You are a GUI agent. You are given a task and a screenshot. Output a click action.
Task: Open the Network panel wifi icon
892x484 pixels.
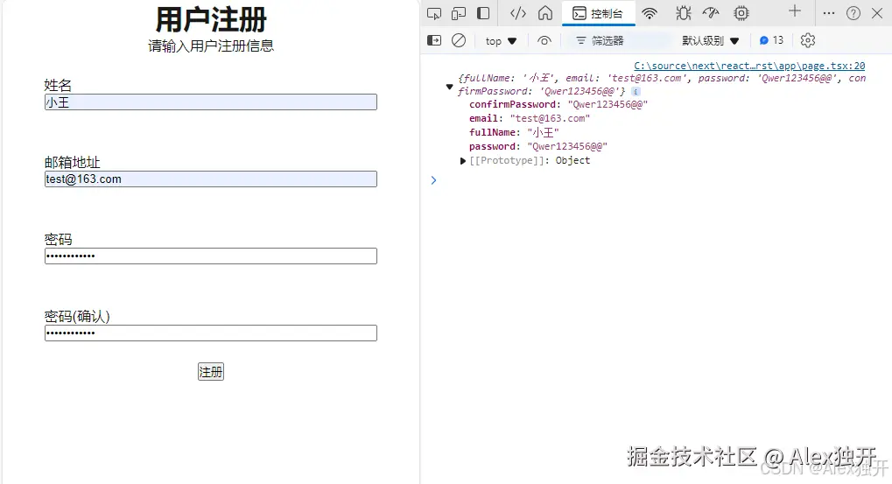650,13
